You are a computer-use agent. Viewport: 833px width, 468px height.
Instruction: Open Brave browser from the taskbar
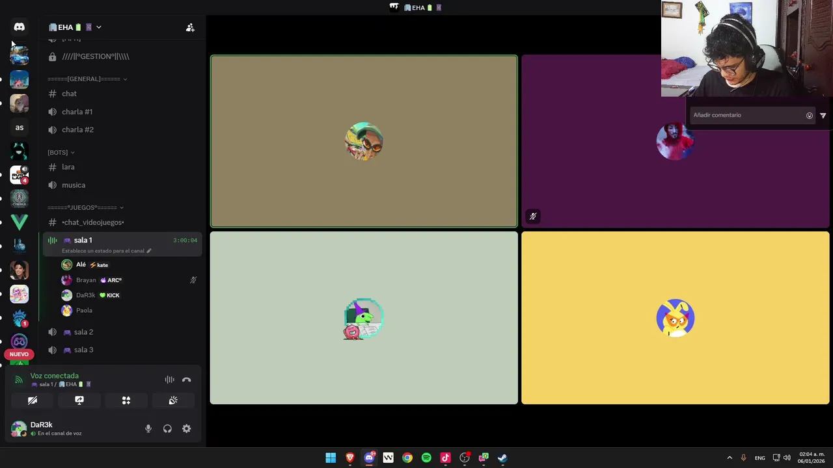coord(350,458)
